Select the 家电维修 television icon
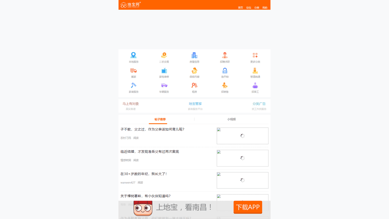The image size is (389, 219). (x=164, y=71)
